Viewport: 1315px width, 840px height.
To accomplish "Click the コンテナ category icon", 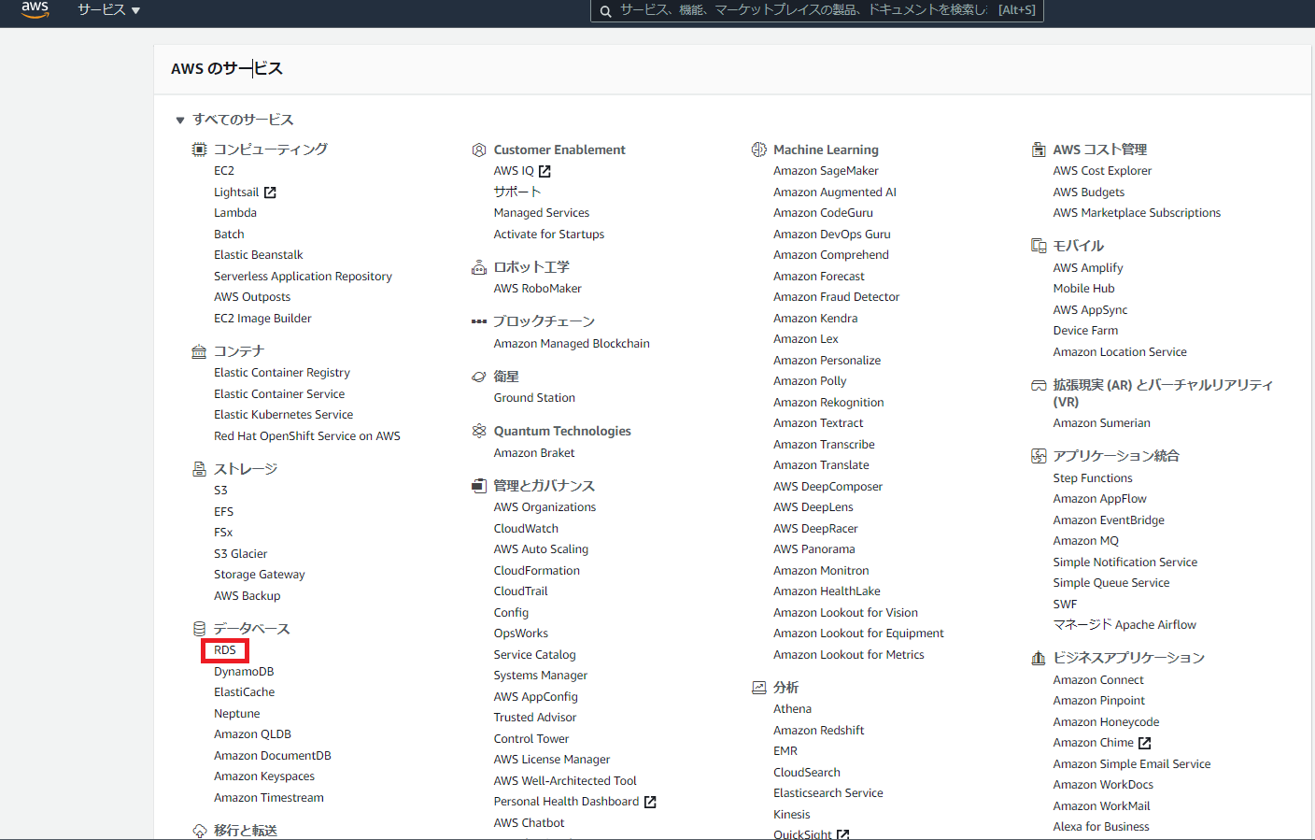I will click(x=199, y=351).
